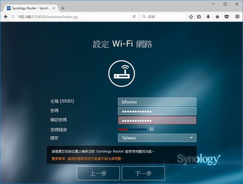Click the password strength meter bar
243x184 pixels.
(132, 129)
